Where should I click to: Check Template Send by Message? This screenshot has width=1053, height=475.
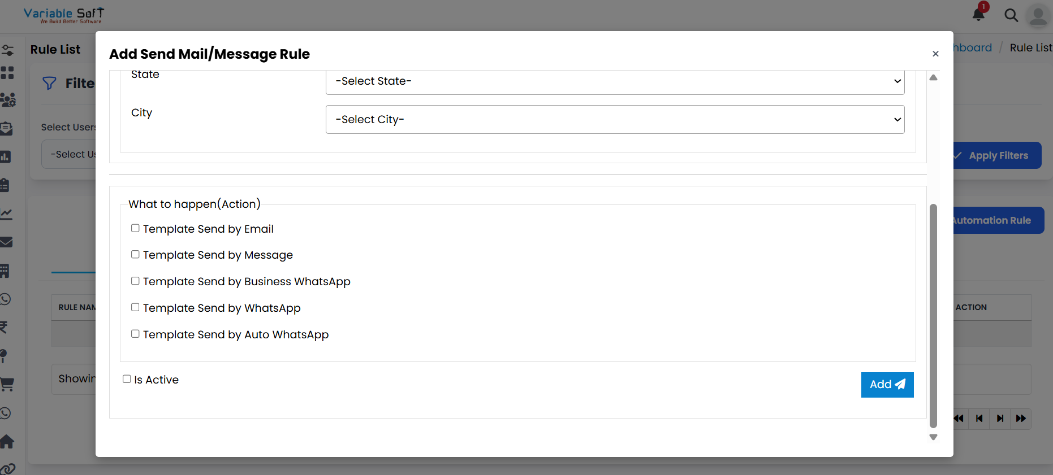(x=135, y=254)
